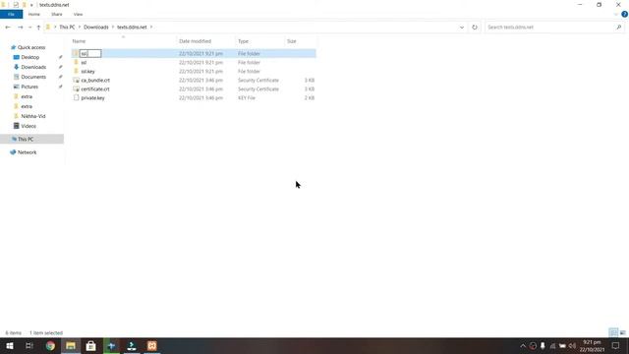
Task: Select the private.key file
Action: click(92, 98)
